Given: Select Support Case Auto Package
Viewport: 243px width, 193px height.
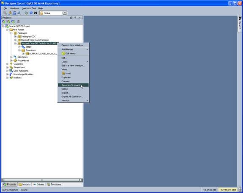Looking at the screenshot, I should point(35,40).
